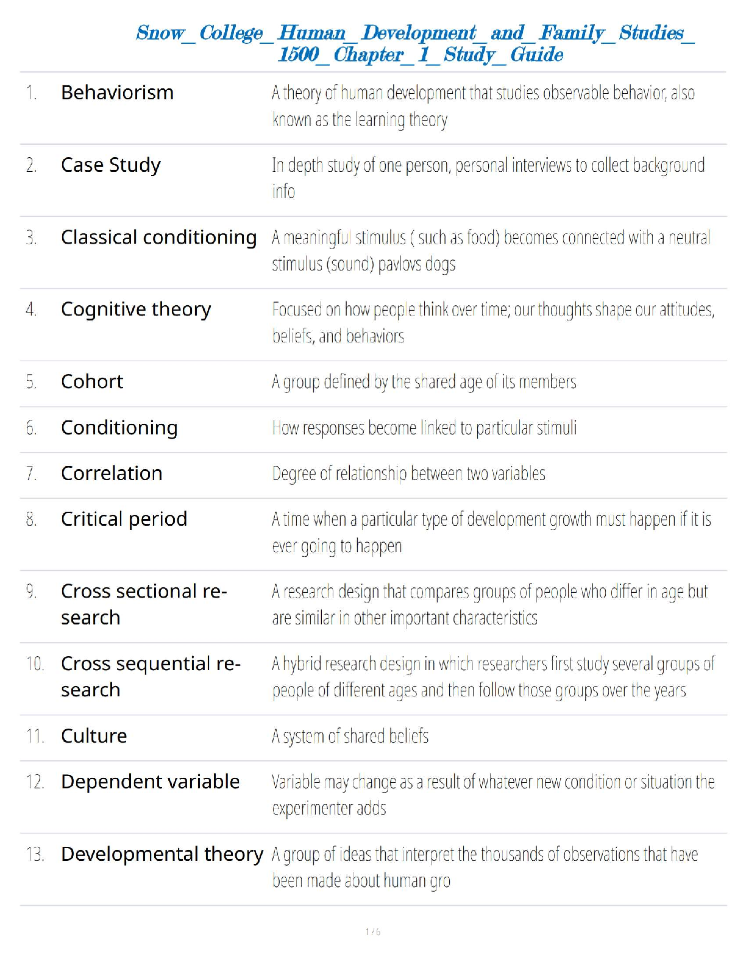Select the Critical period term
This screenshot has height=965, width=746.
click(124, 519)
